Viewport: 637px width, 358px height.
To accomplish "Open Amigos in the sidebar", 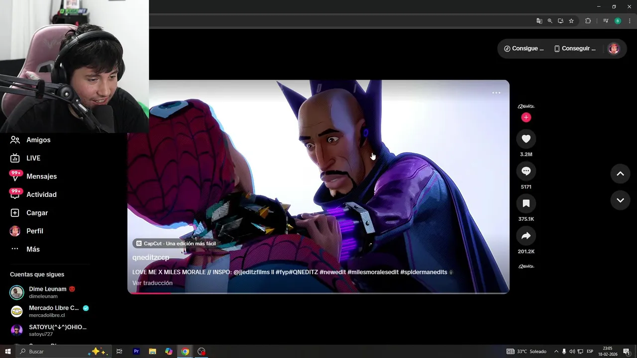I will coord(30,140).
